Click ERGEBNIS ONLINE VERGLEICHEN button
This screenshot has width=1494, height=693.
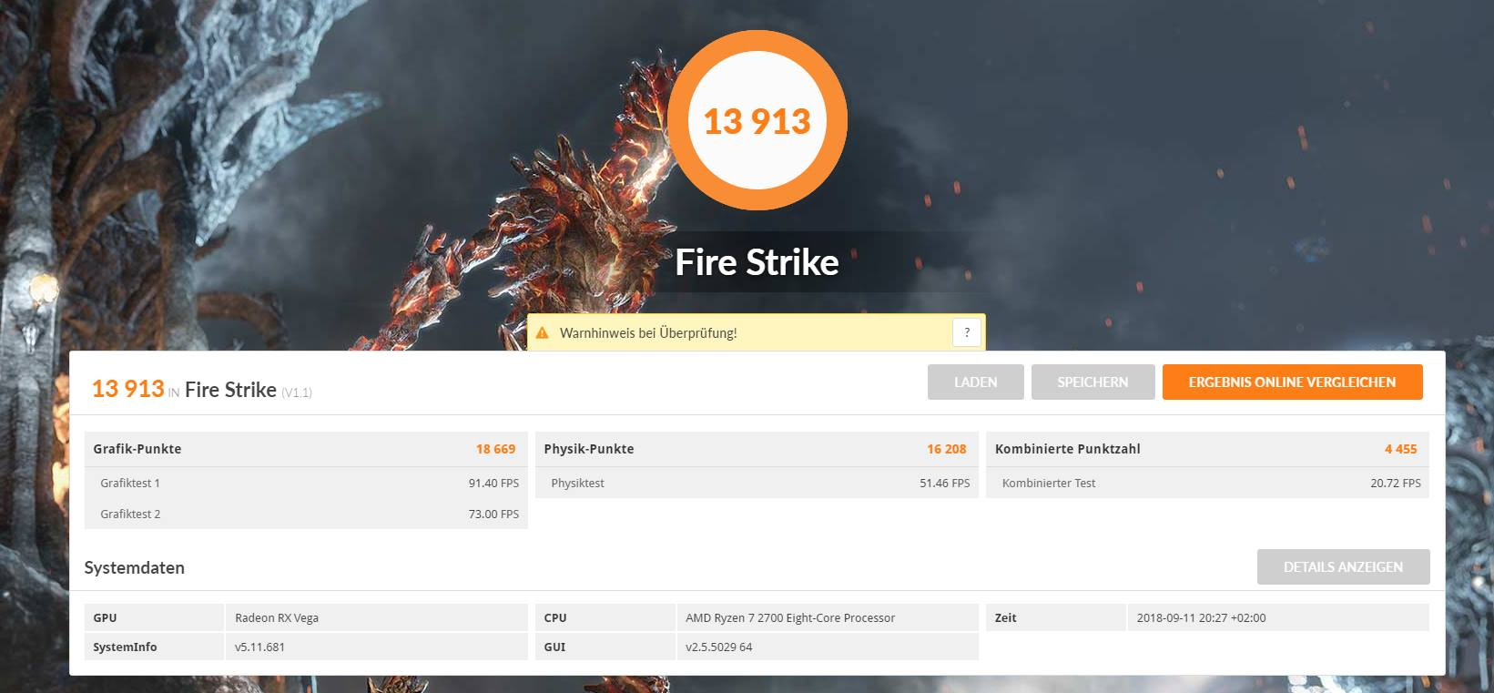point(1292,382)
